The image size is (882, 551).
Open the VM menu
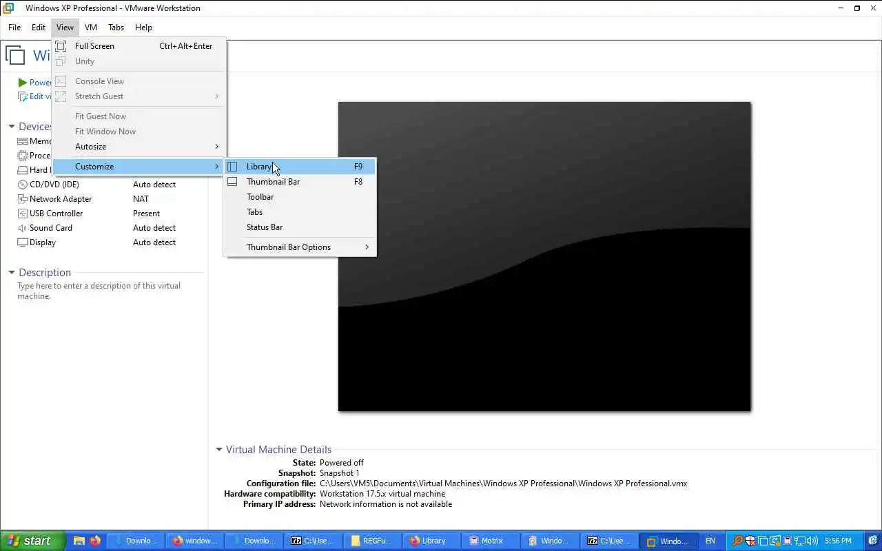click(91, 28)
